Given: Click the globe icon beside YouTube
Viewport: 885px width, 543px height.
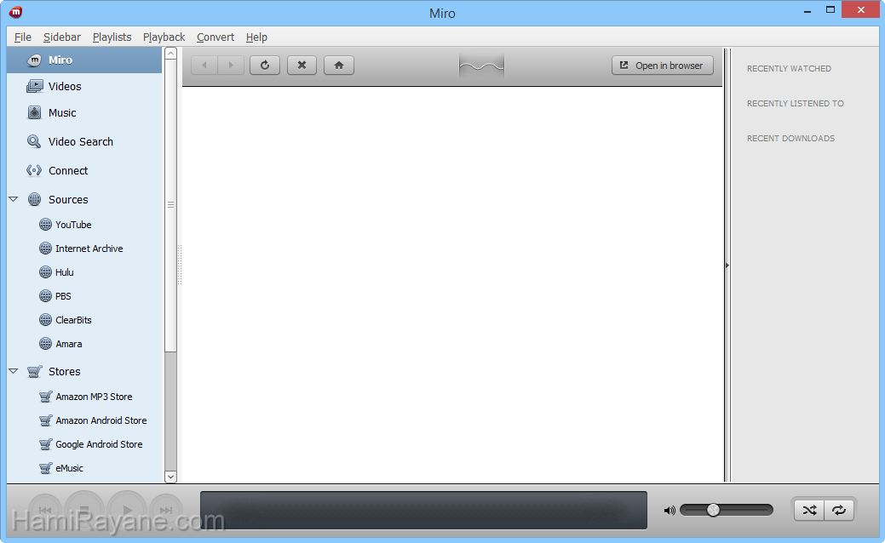Looking at the screenshot, I should (46, 225).
